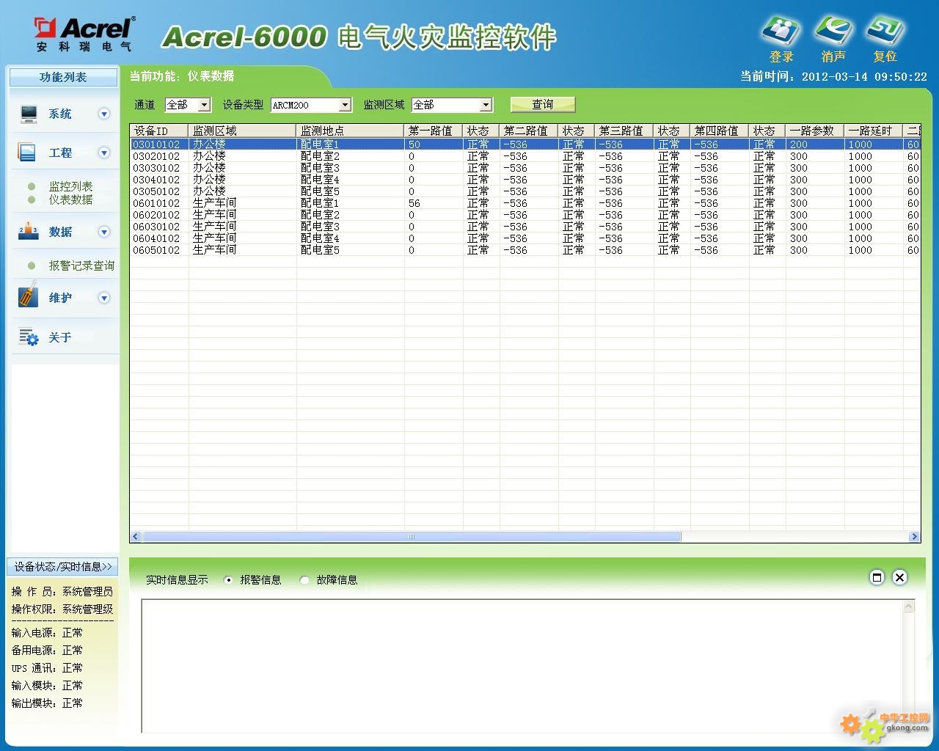Screen dimensions: 939x751
Task: Maximize the real-time info panel
Action: point(877,577)
